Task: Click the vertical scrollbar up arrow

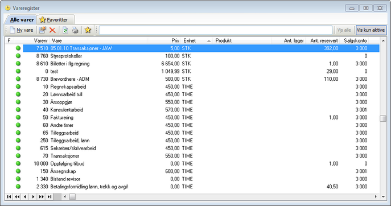Action: [x=383, y=40]
